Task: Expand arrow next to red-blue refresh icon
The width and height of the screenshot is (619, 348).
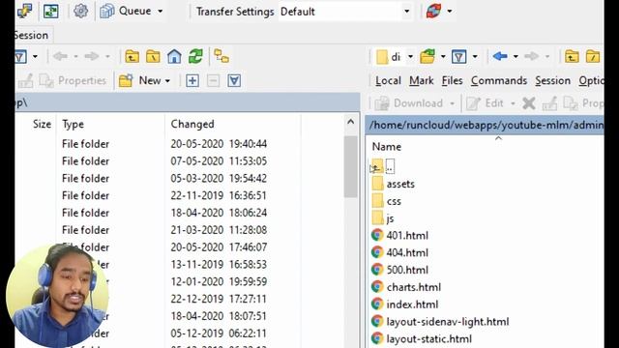Action: point(449,12)
